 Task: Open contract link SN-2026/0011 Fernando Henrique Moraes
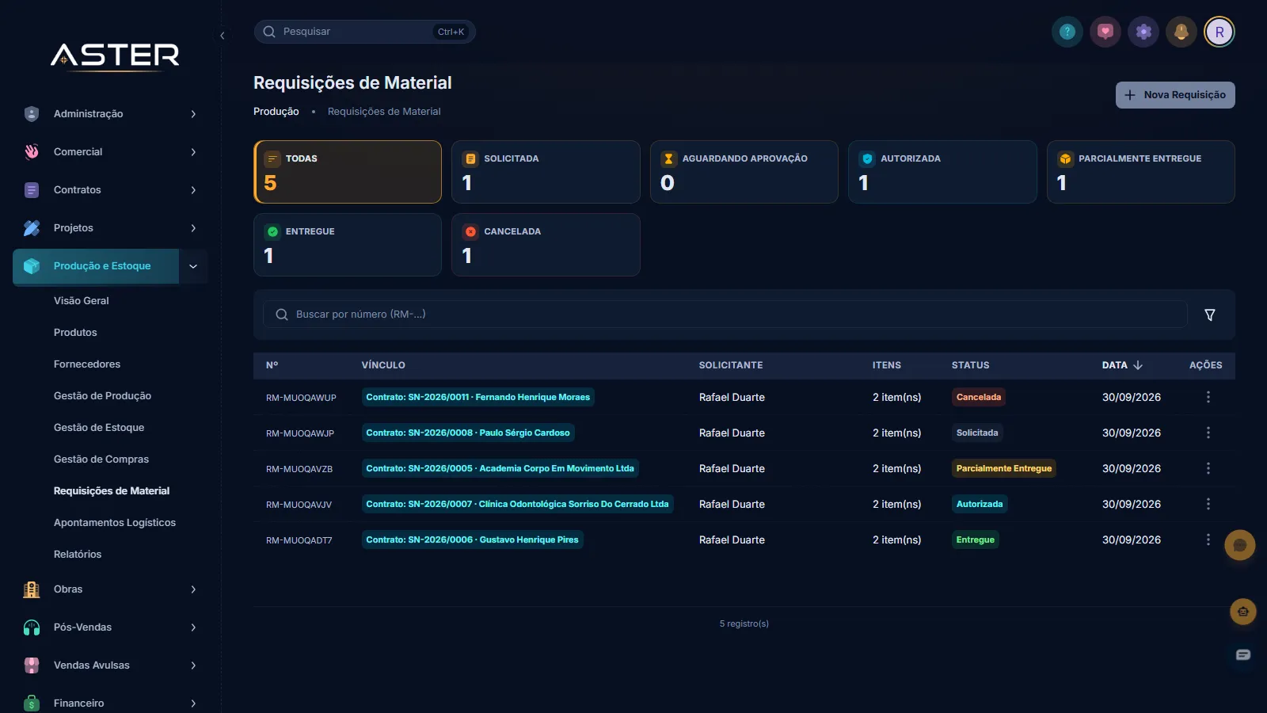[x=478, y=397]
